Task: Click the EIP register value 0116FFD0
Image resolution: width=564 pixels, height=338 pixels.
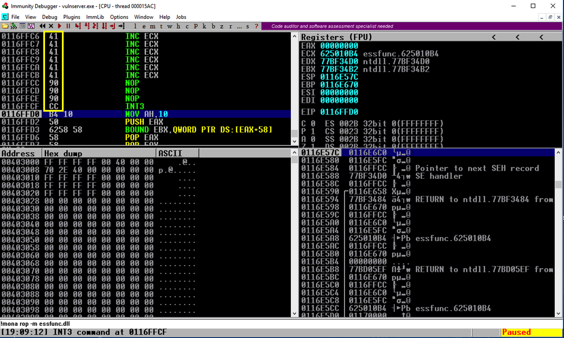Action: point(339,112)
